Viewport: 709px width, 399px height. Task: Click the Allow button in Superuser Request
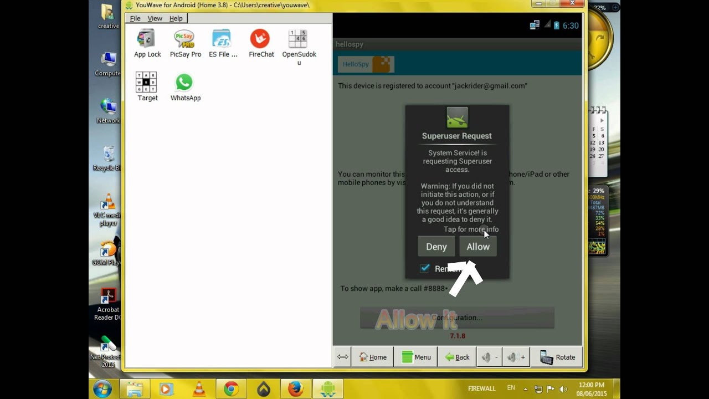(x=478, y=247)
